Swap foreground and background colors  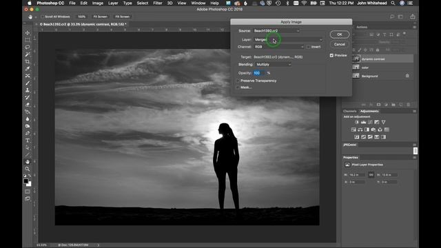click(30, 176)
